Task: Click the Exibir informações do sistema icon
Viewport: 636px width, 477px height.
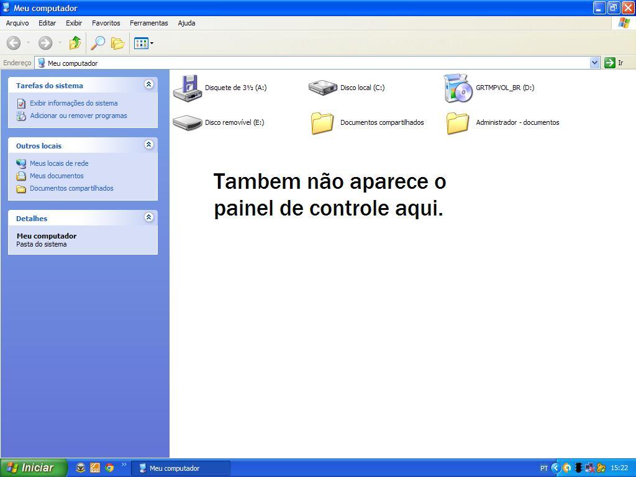Action: click(x=21, y=104)
